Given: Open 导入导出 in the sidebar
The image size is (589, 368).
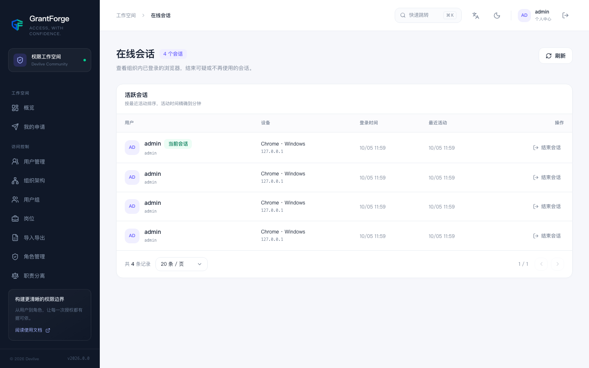Looking at the screenshot, I should [x=49, y=238].
